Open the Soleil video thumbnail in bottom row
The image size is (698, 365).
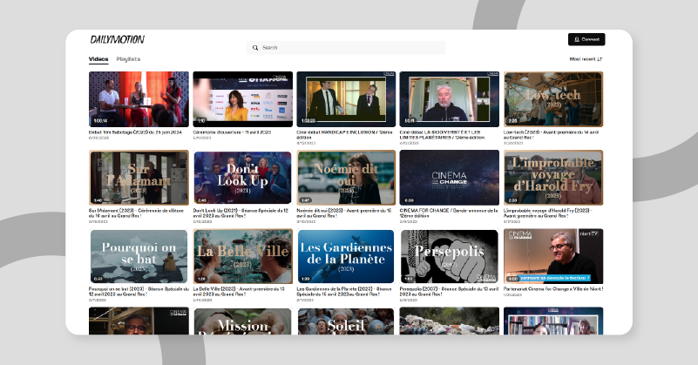[346, 321]
